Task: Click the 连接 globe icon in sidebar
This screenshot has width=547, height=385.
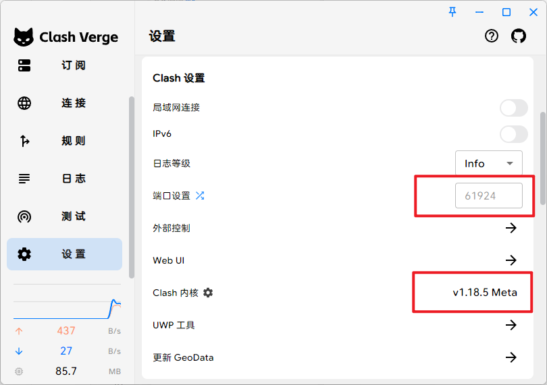Action: point(24,103)
